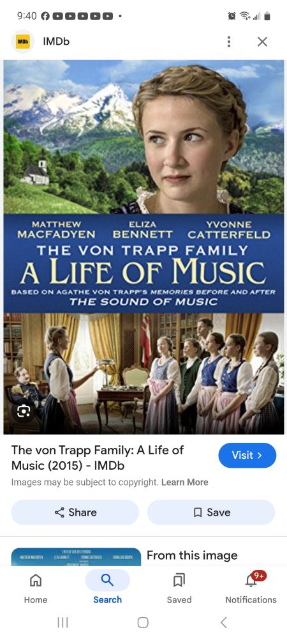Open the related thumbnail below Share
Viewport: 287px width, 639px height.
pyautogui.click(x=76, y=557)
